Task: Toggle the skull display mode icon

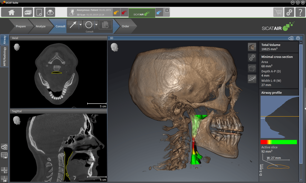Action: coord(252,47)
